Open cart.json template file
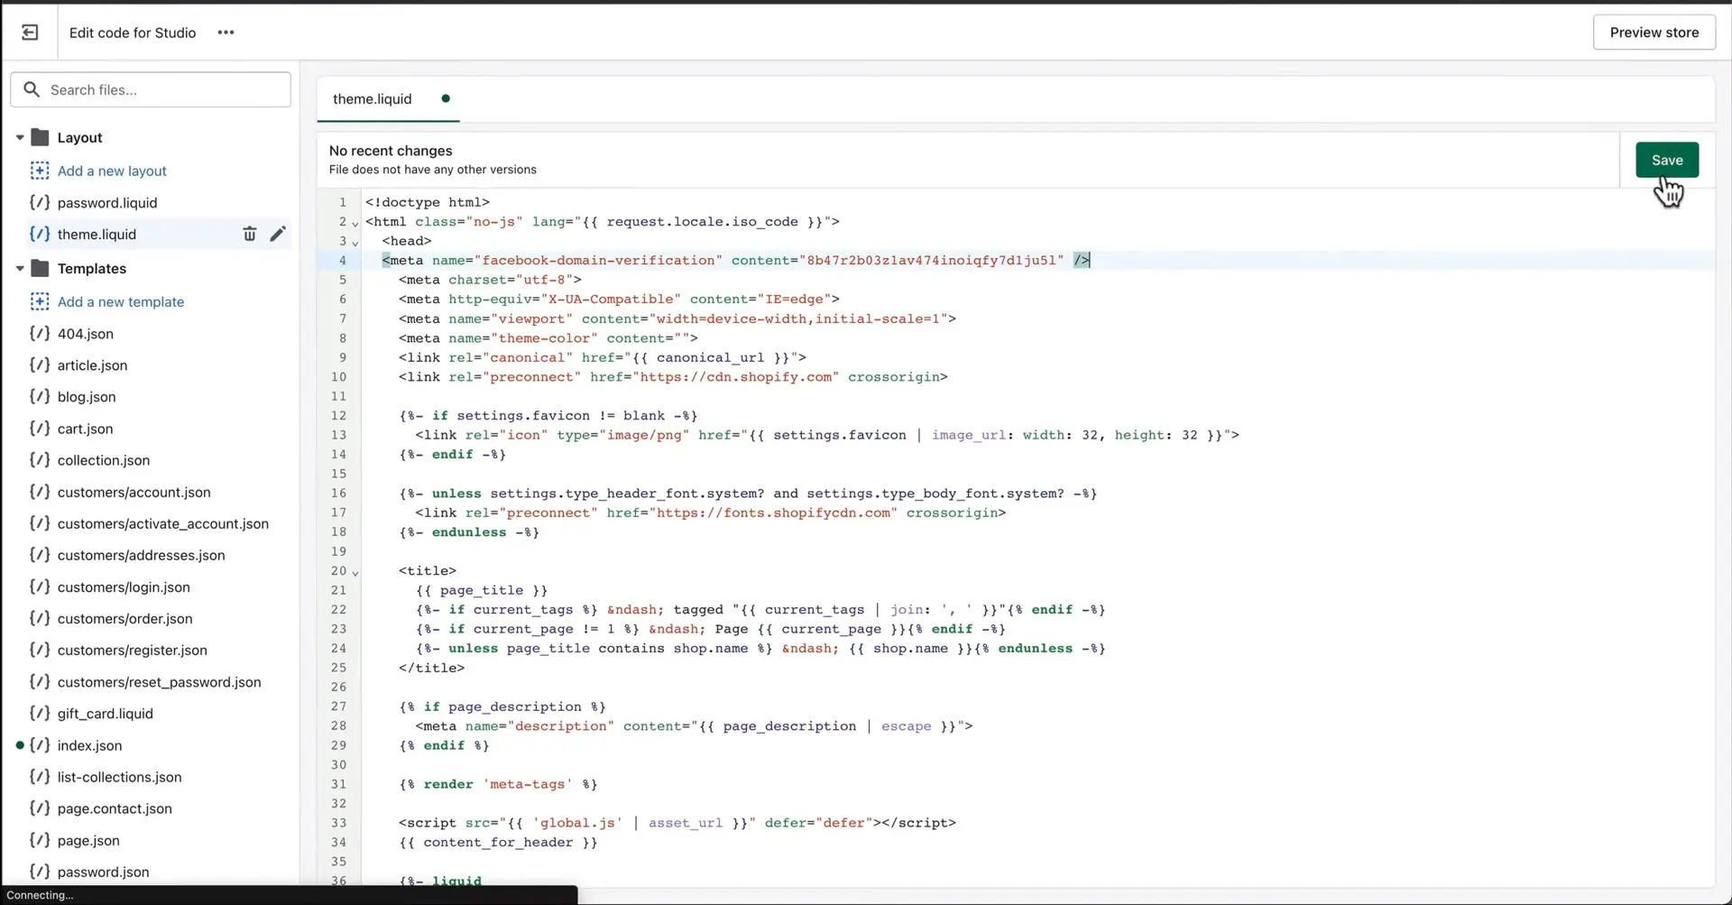Viewport: 1732px width, 905px height. coord(85,429)
